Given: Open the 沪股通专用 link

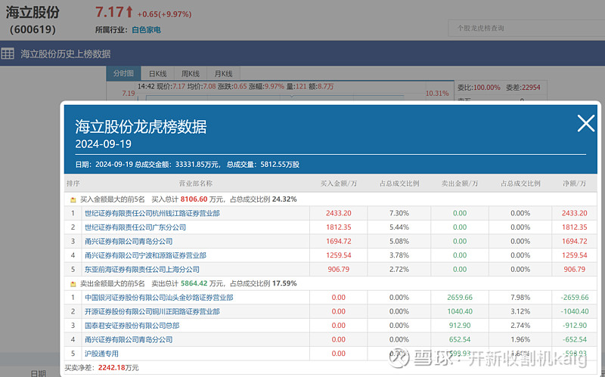Looking at the screenshot, I should click(101, 354).
